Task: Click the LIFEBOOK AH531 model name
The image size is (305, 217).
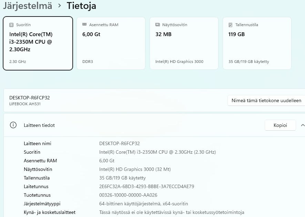Action: (x=25, y=104)
